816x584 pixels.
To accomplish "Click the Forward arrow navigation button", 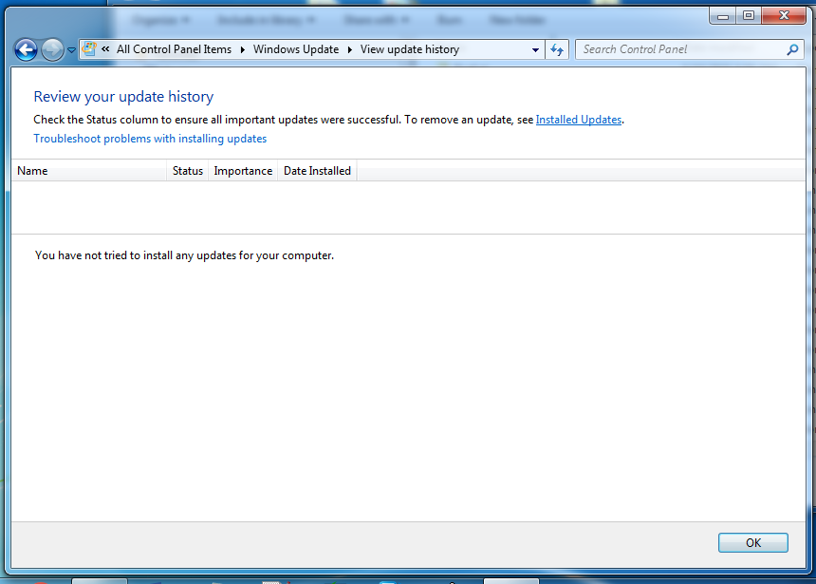I will coord(52,50).
